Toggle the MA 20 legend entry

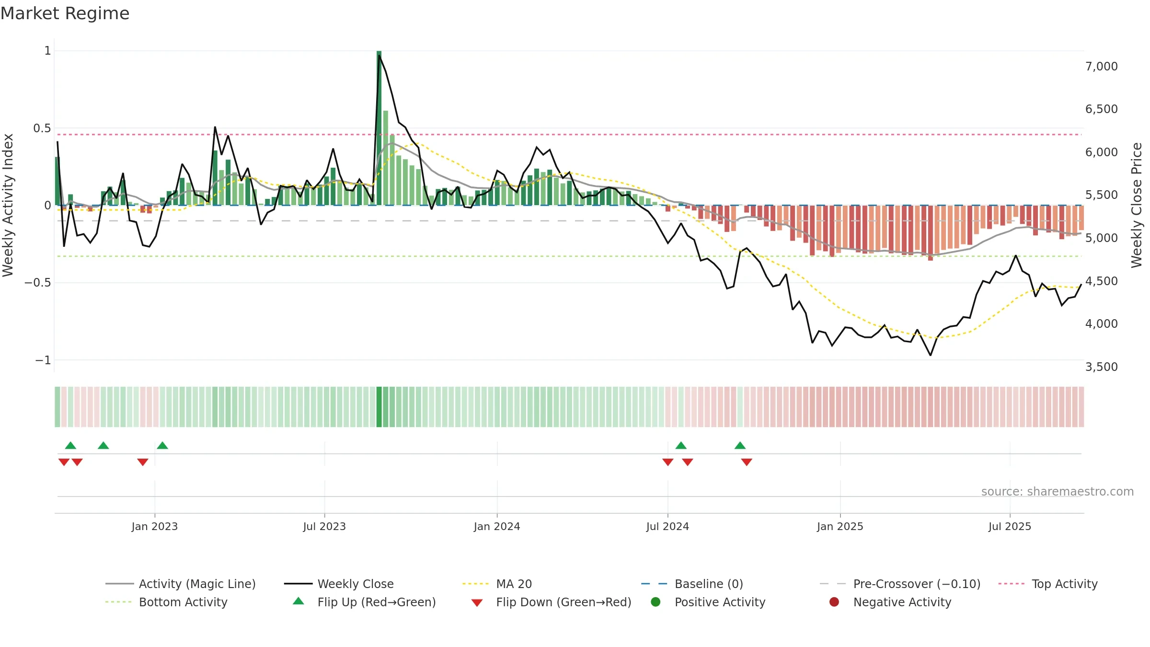(x=497, y=584)
